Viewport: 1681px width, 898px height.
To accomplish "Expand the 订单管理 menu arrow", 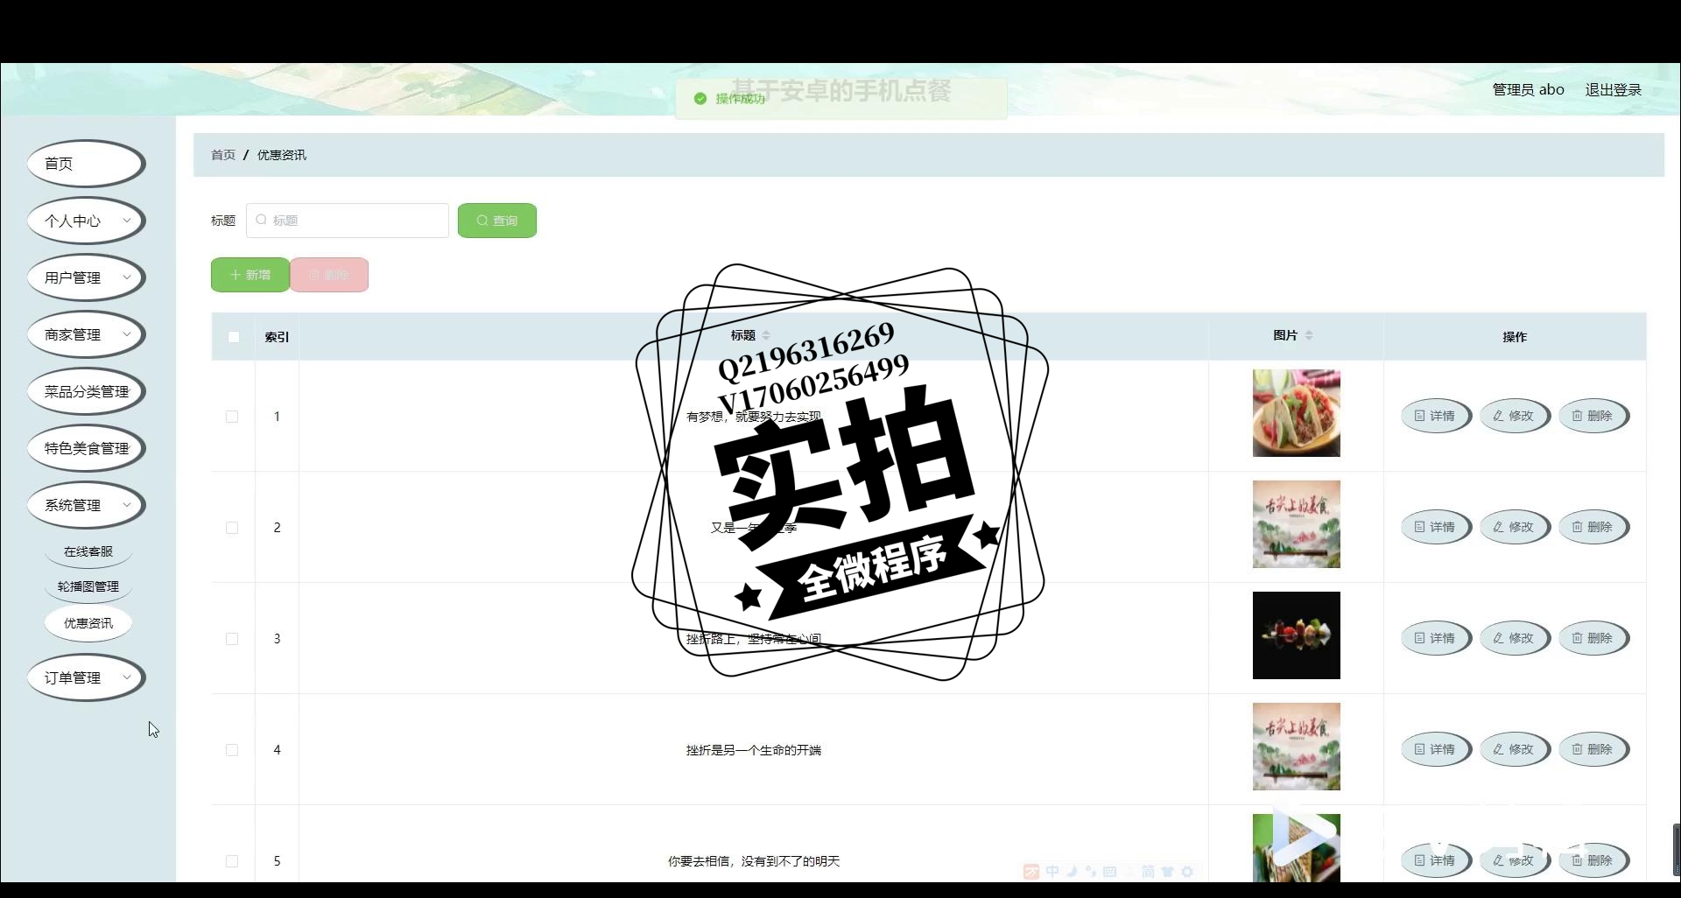I will [127, 677].
